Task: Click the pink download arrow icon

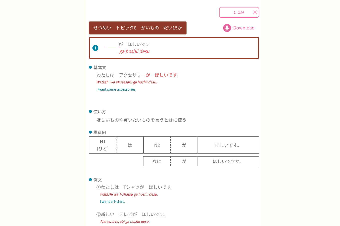Action: (x=227, y=28)
